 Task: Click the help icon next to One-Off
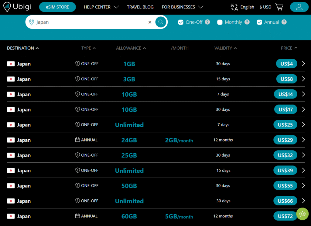(207, 22)
